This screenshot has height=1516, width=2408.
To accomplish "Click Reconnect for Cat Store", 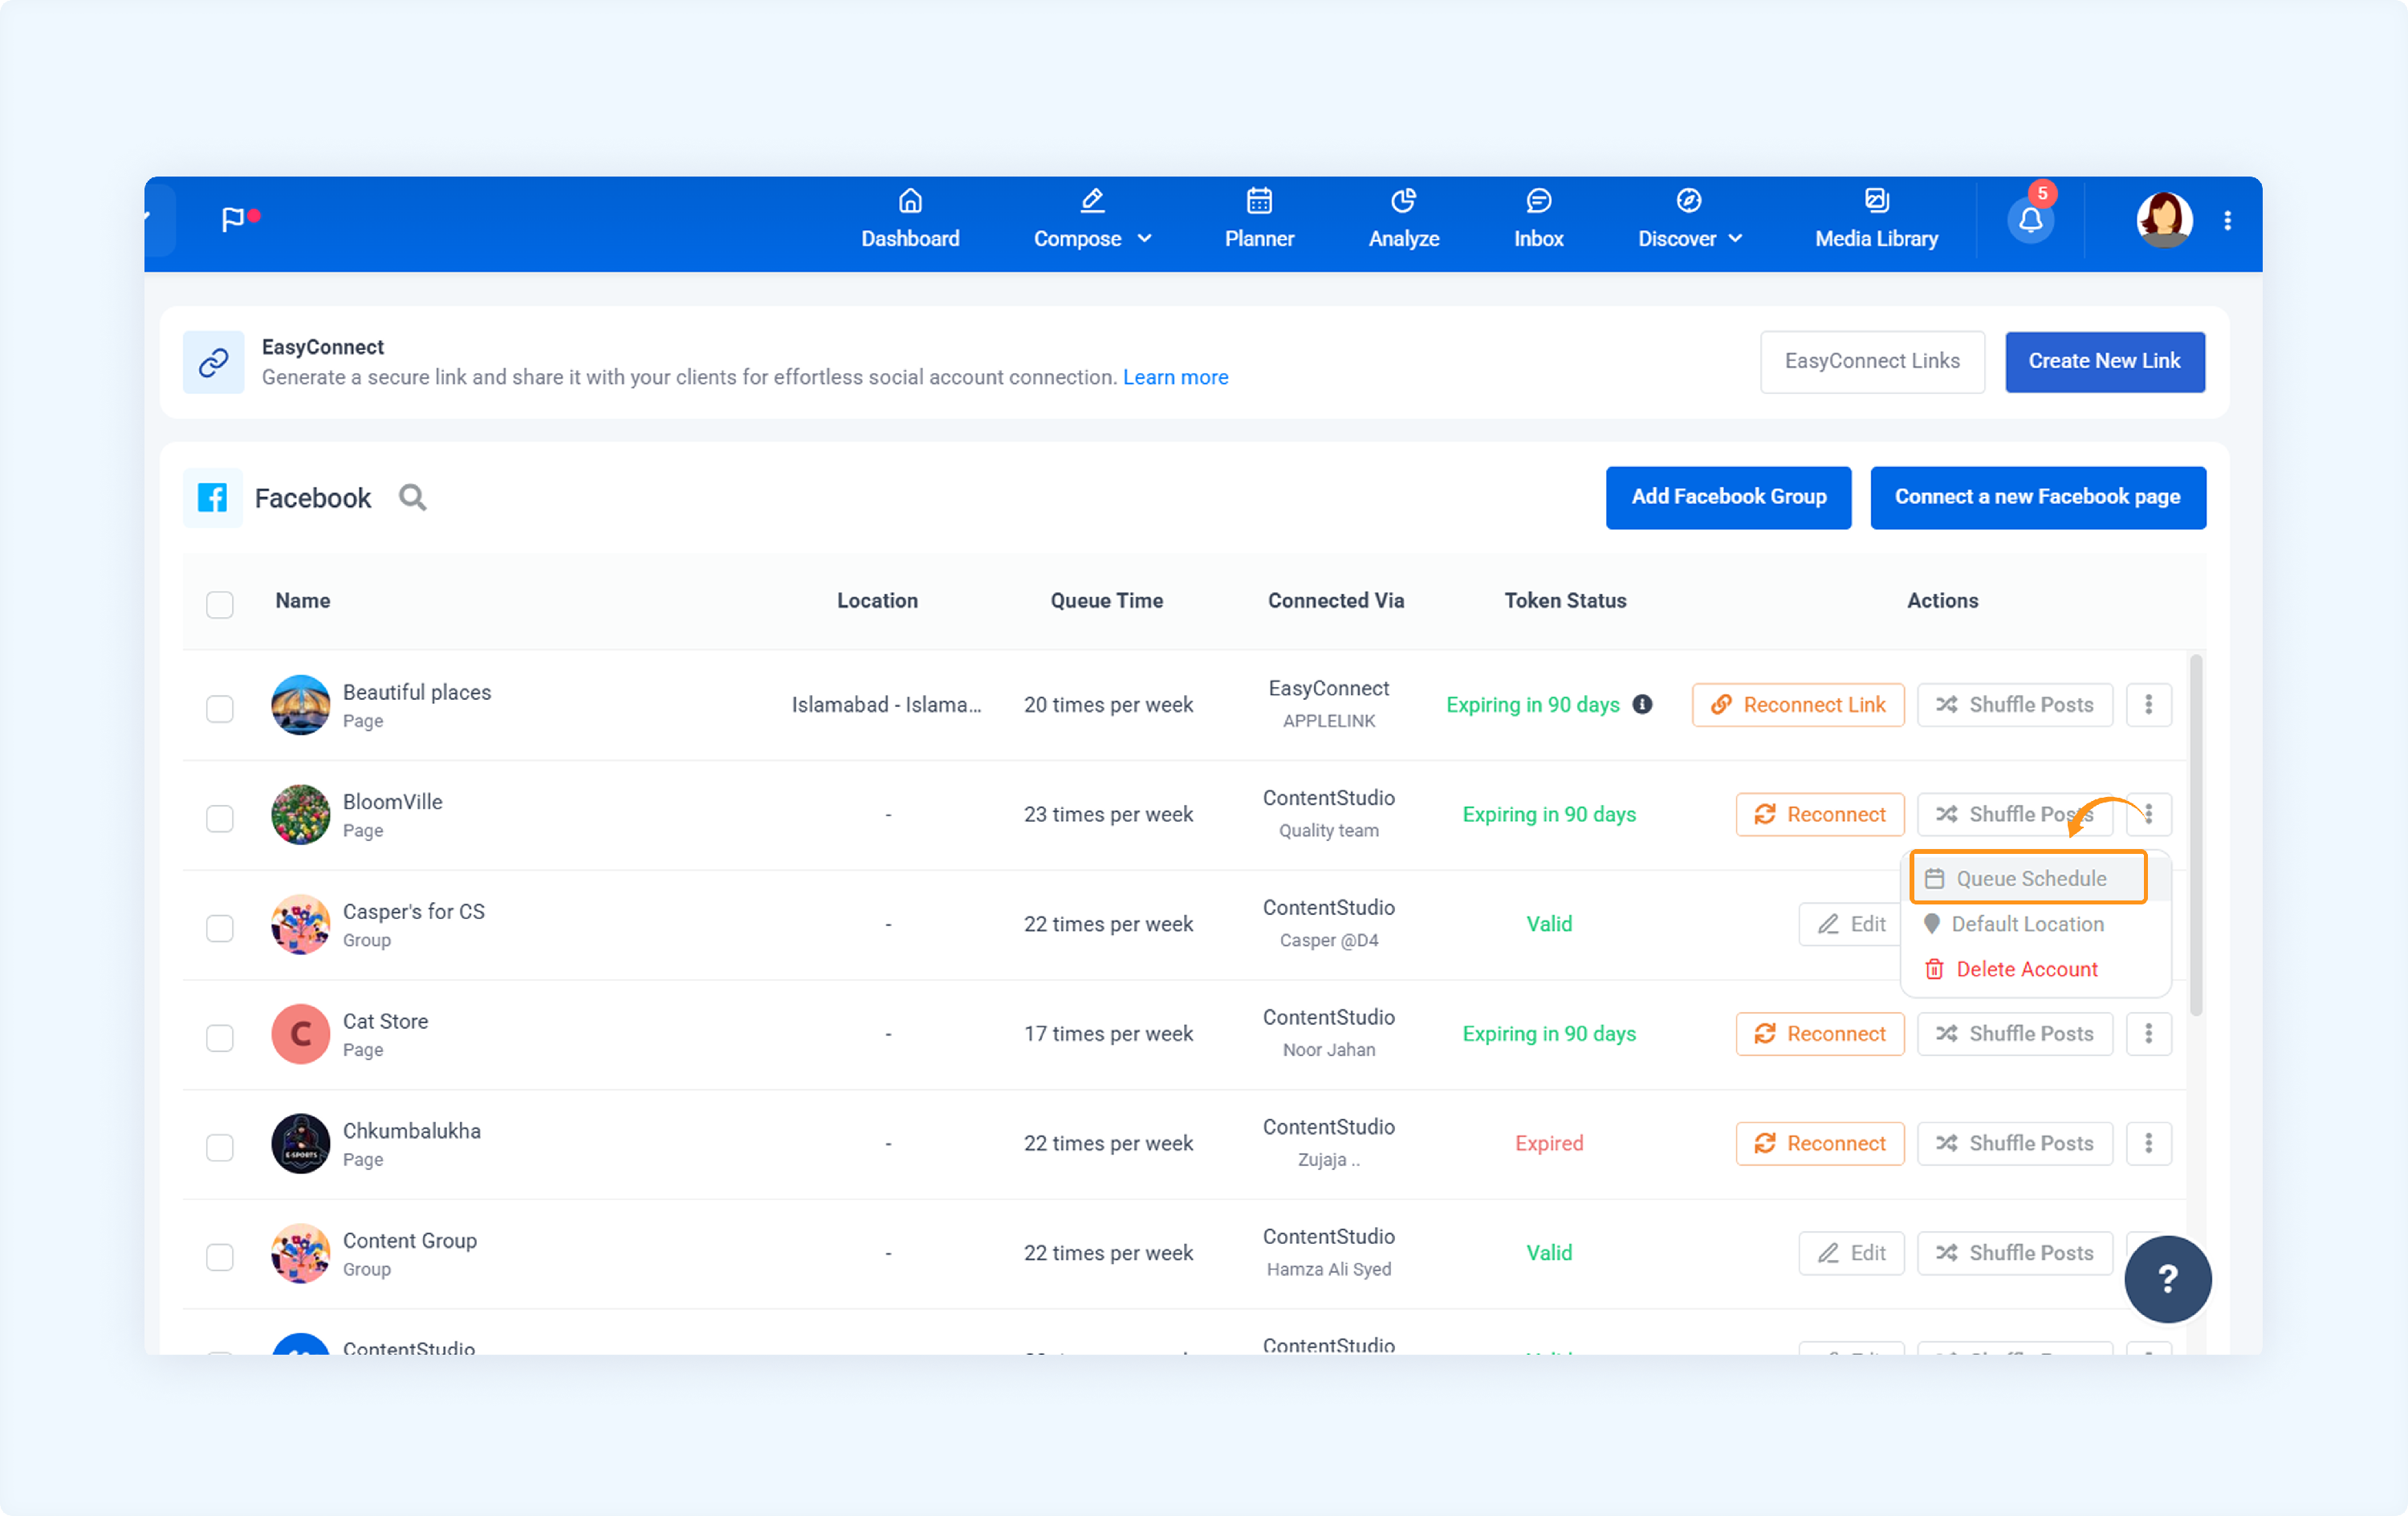I will (1820, 1034).
